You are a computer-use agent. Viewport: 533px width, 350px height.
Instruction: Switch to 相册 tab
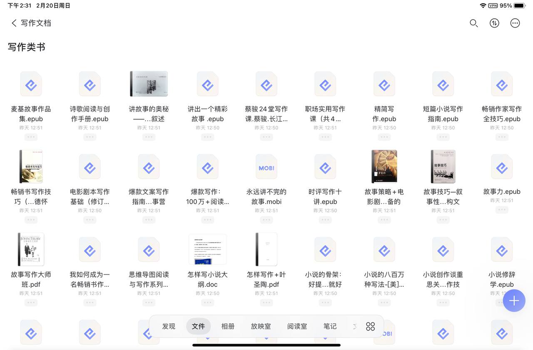click(x=228, y=326)
